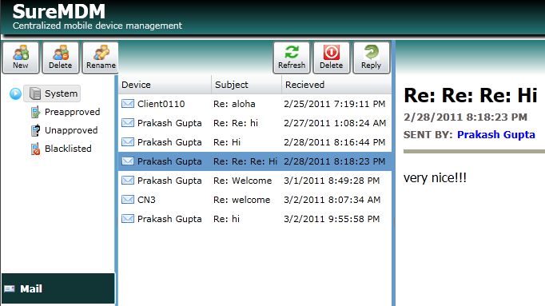The width and height of the screenshot is (545, 306).
Task: Click the Blacklisted phone icon
Action: click(x=35, y=149)
